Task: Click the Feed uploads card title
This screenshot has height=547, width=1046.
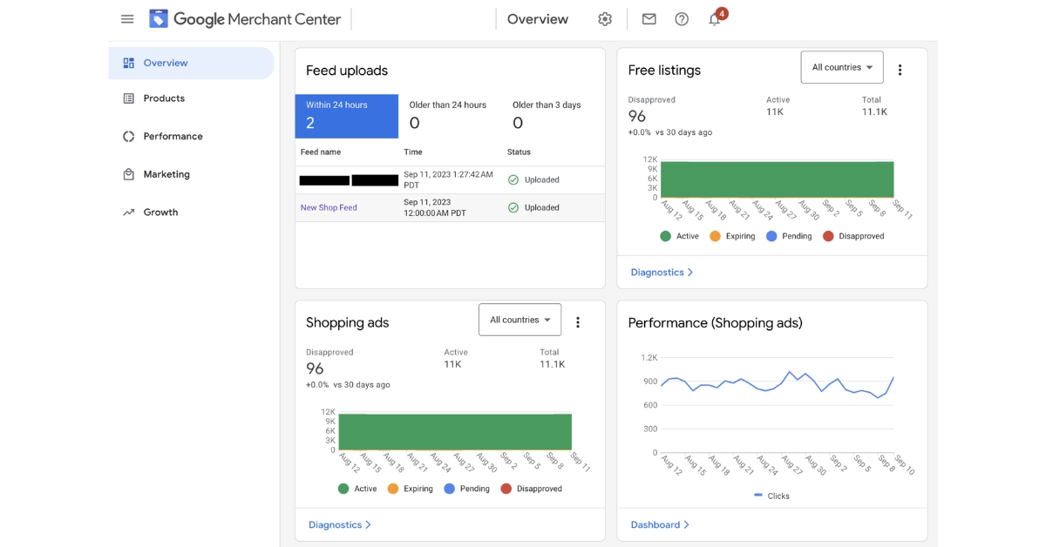Action: [x=347, y=71]
